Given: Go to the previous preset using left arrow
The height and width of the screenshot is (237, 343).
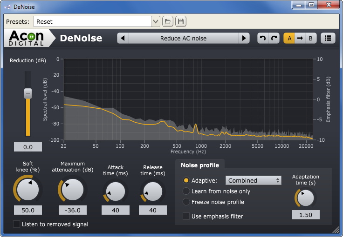Looking at the screenshot, I should point(123,38).
